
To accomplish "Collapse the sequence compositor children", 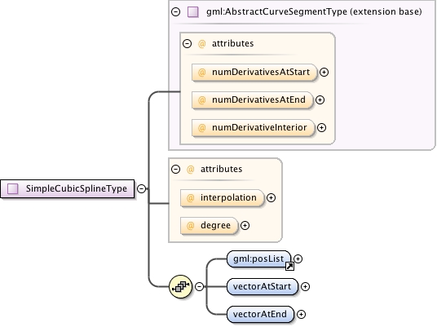I will pos(199,286).
